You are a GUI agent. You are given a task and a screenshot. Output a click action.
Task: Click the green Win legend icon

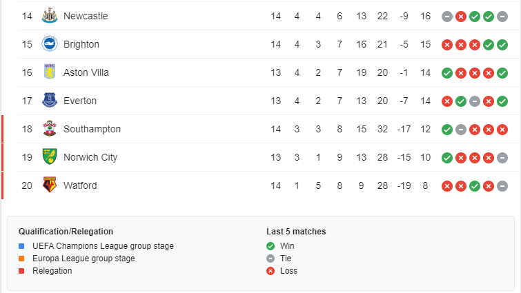pos(271,246)
